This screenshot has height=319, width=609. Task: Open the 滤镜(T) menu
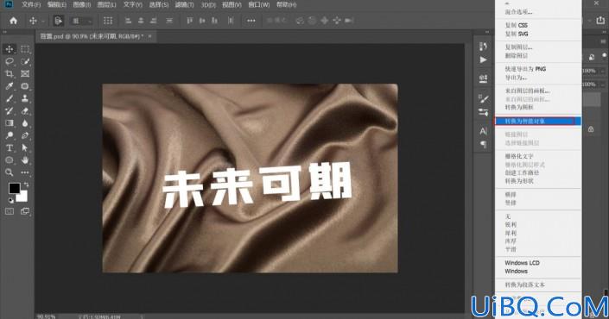tap(184, 4)
